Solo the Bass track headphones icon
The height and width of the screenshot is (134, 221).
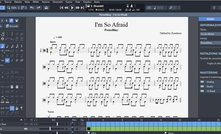coord(36,124)
